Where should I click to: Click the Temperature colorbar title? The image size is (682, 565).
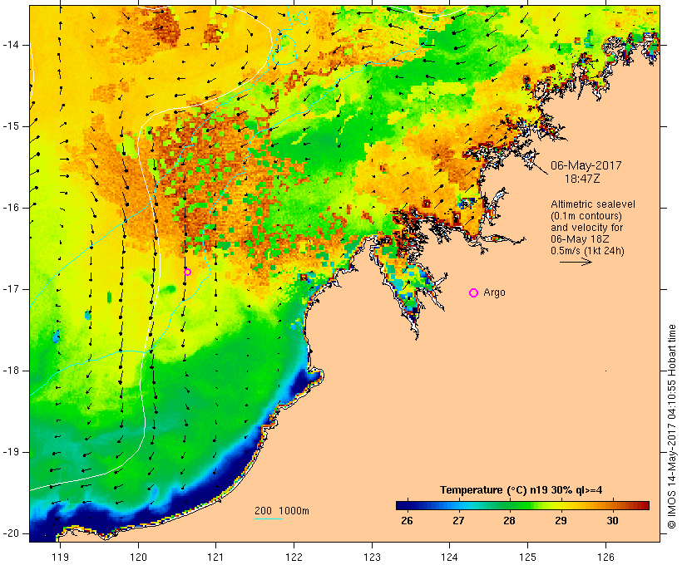pos(521,490)
